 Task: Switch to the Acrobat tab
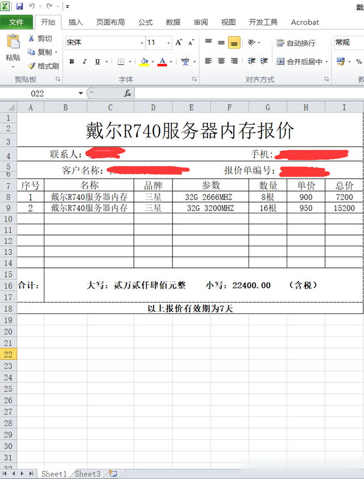coord(305,22)
